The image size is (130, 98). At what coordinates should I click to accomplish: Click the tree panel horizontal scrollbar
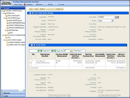coord(13,90)
